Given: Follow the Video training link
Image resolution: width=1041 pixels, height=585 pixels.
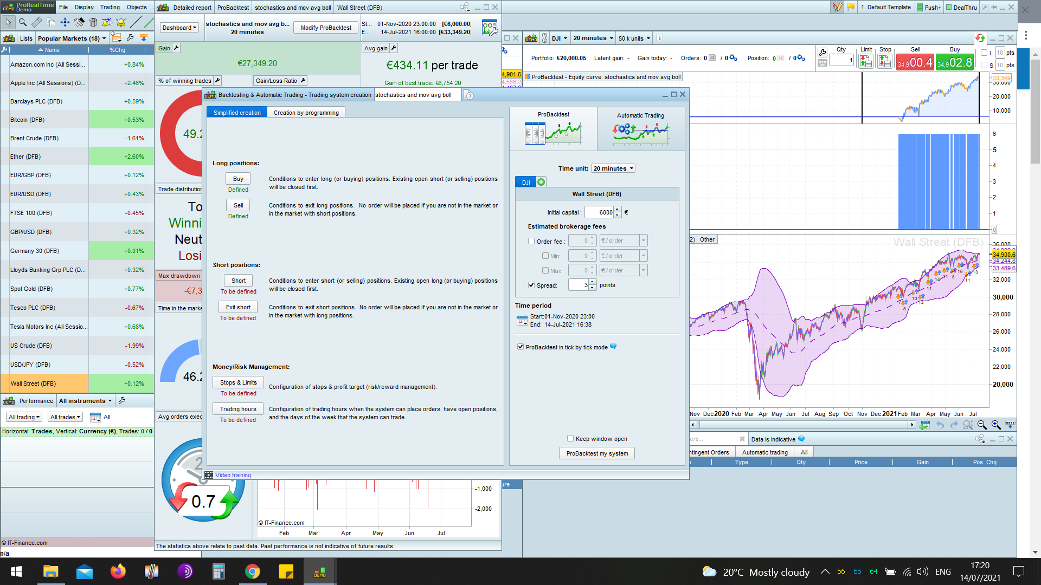Looking at the screenshot, I should coord(233,475).
